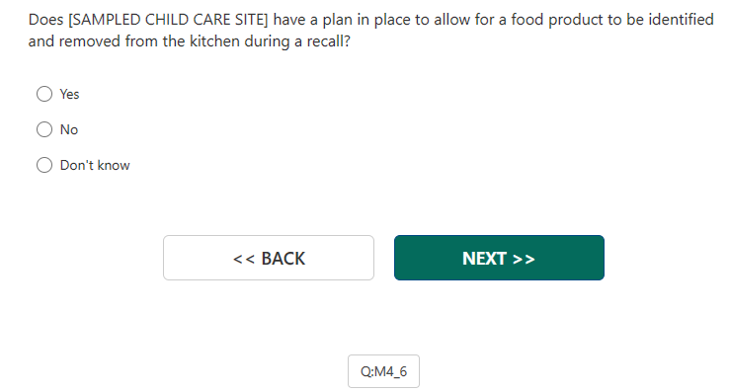Click the '>>' arrows on the NEXT button

click(x=524, y=259)
